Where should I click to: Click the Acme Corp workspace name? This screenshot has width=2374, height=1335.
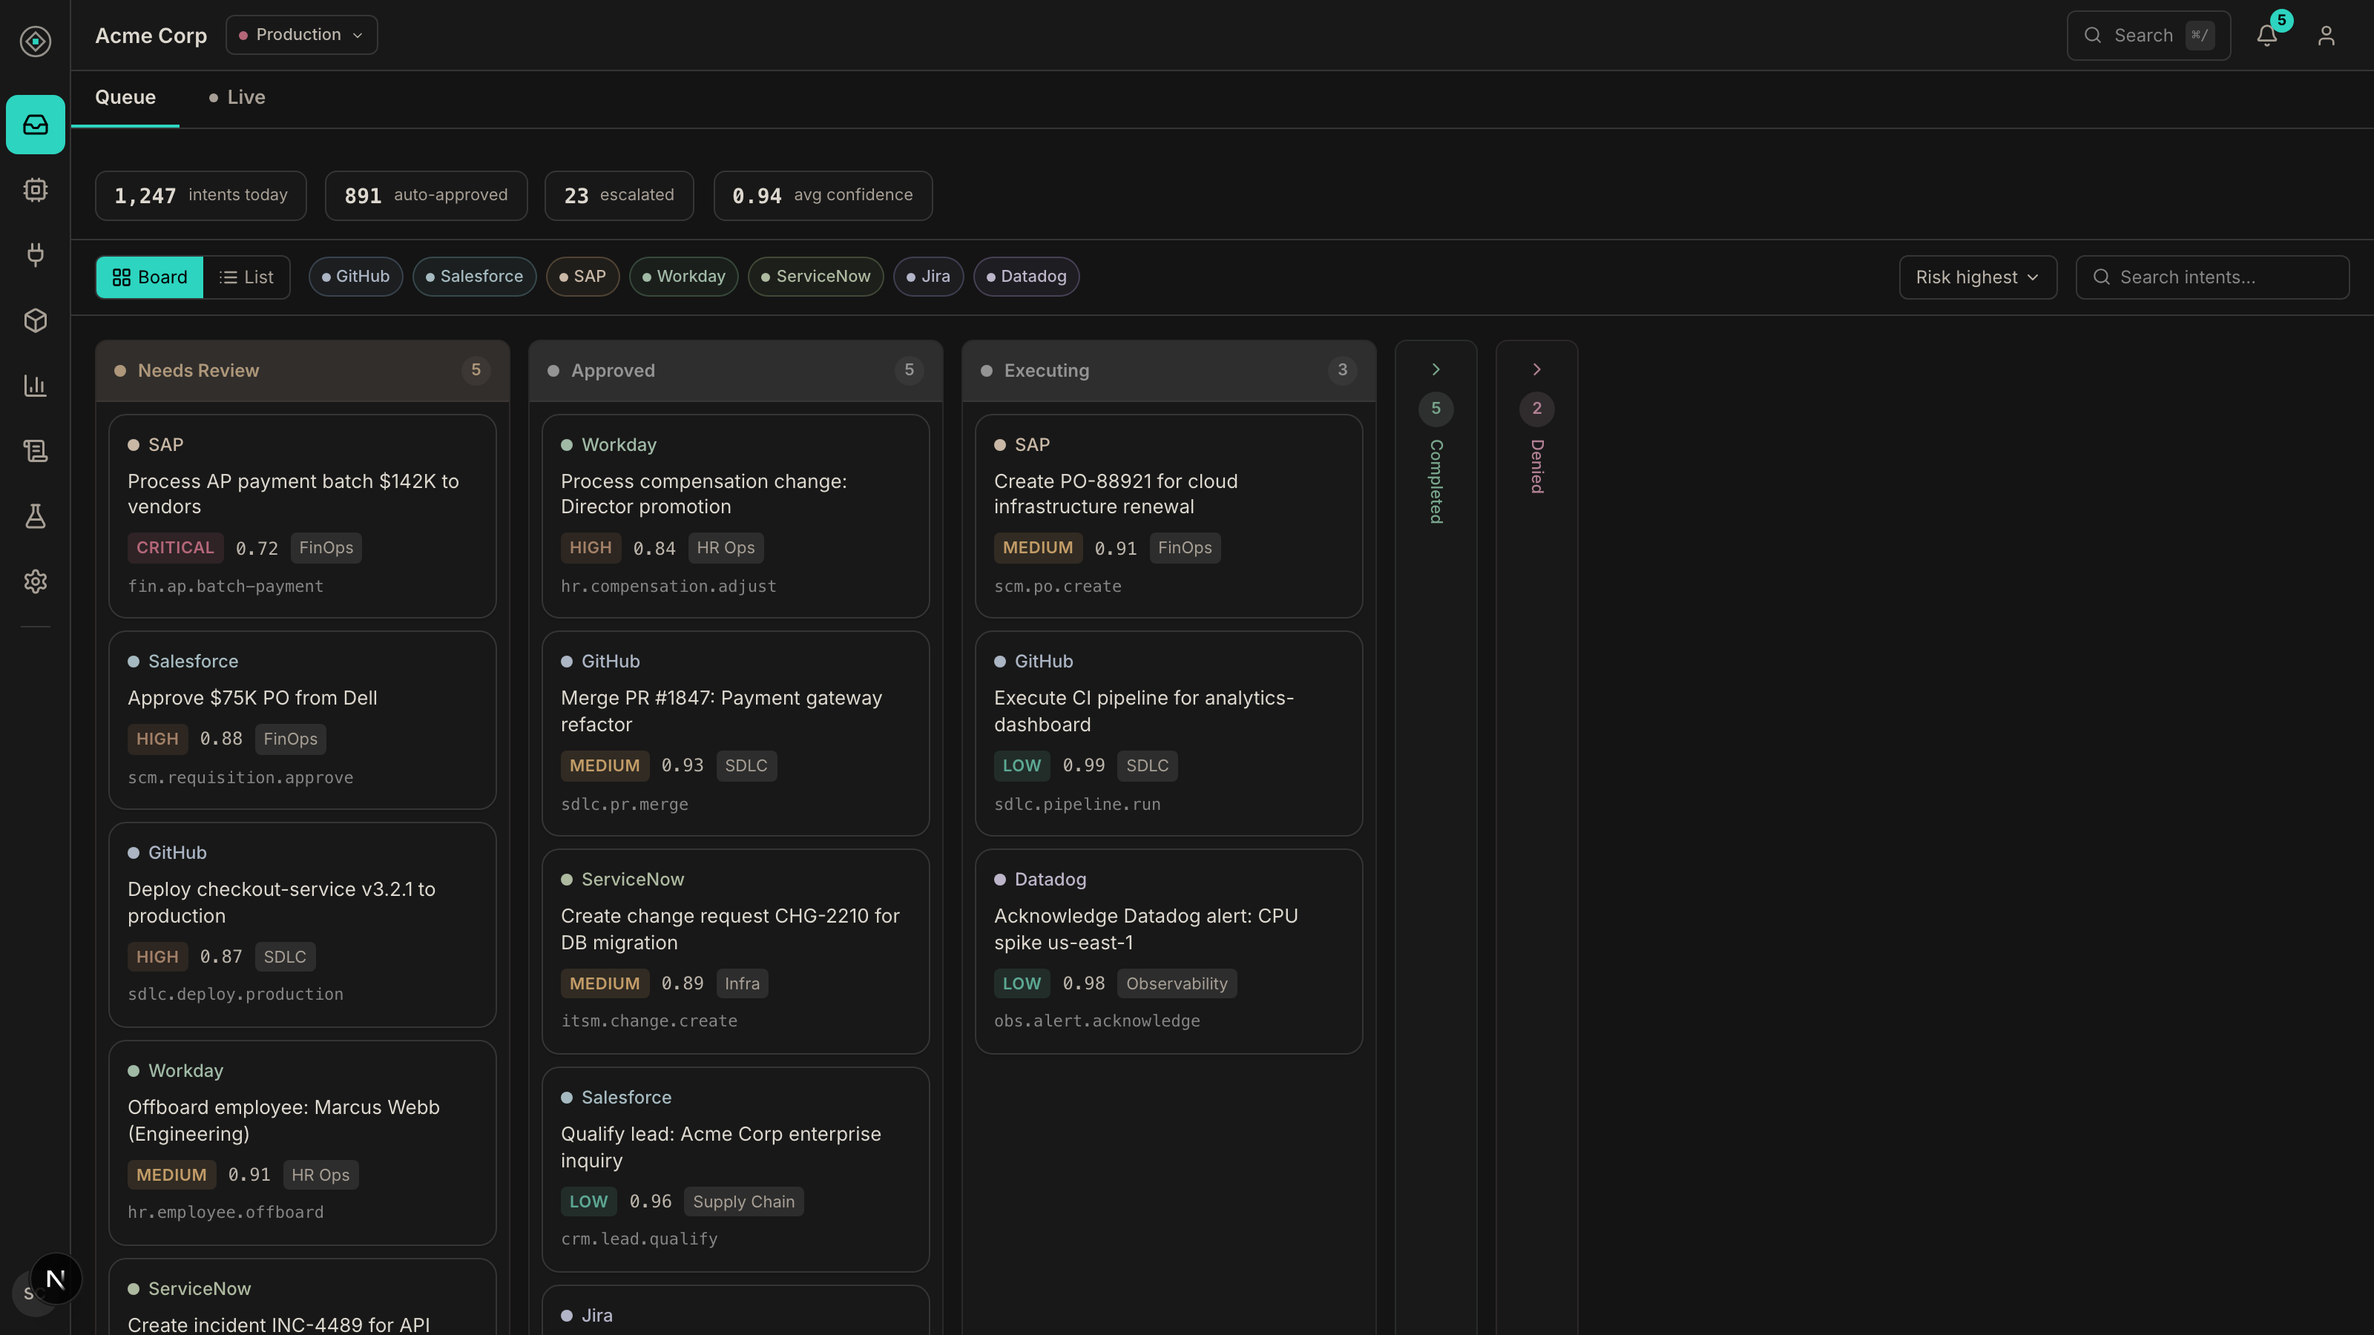pos(151,35)
